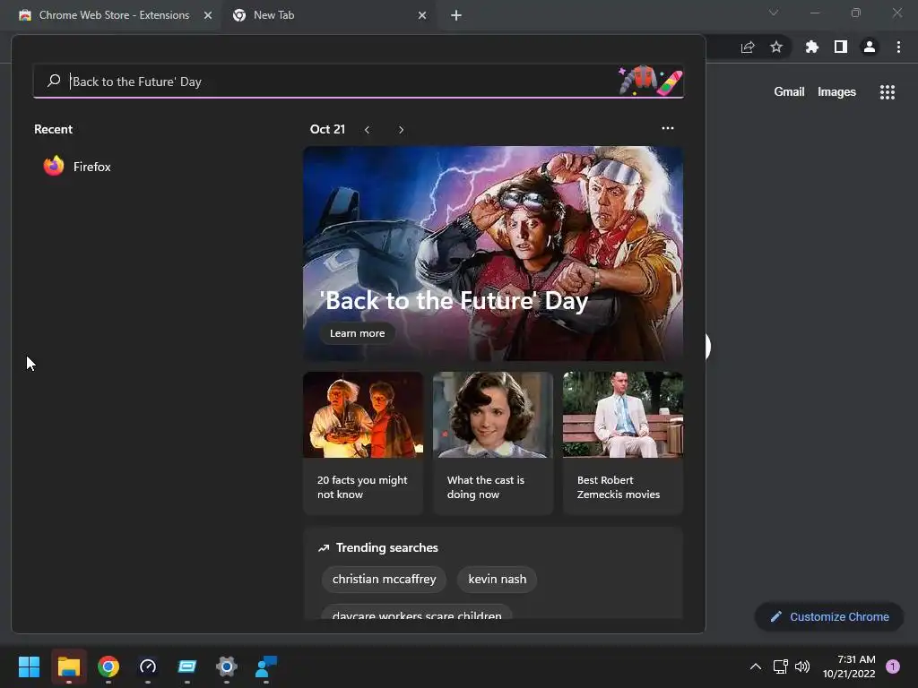
Task: Open the notification badge showing 1
Action: (893, 666)
